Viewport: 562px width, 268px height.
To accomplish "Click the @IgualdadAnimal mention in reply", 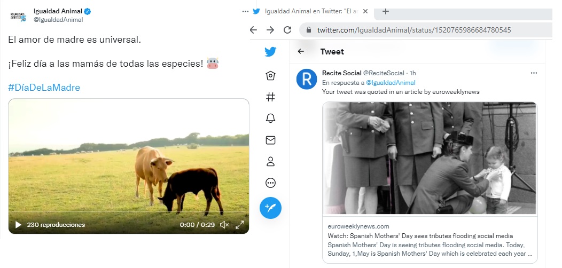I will tap(391, 83).
